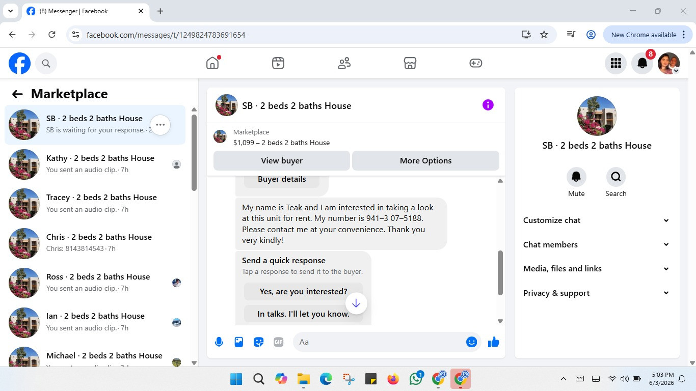Expand Customize chat section

point(597,220)
